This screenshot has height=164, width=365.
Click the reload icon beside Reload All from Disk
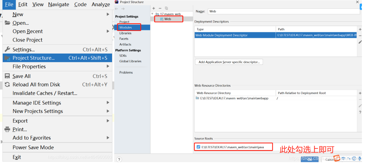coord(7,84)
